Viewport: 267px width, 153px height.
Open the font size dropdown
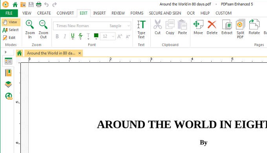pyautogui.click(x=113, y=36)
